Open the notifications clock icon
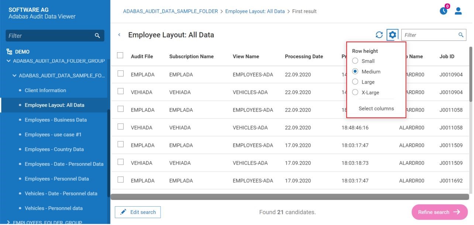Screen dimensions: 474x225 pos(443,11)
